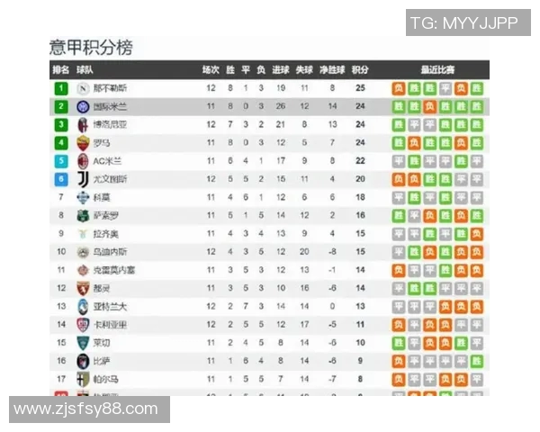Screen dimensions: 540x432
Task: Click the Roma club logo
Action: 83,143
